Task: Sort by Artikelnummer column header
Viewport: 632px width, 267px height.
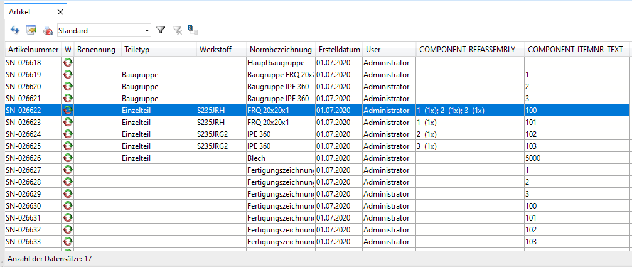Action: (x=33, y=50)
